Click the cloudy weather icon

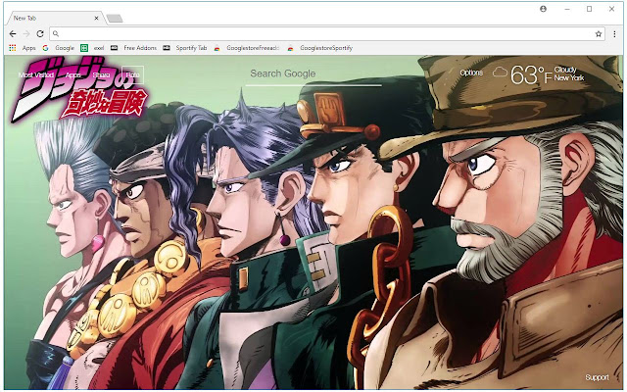pos(500,73)
